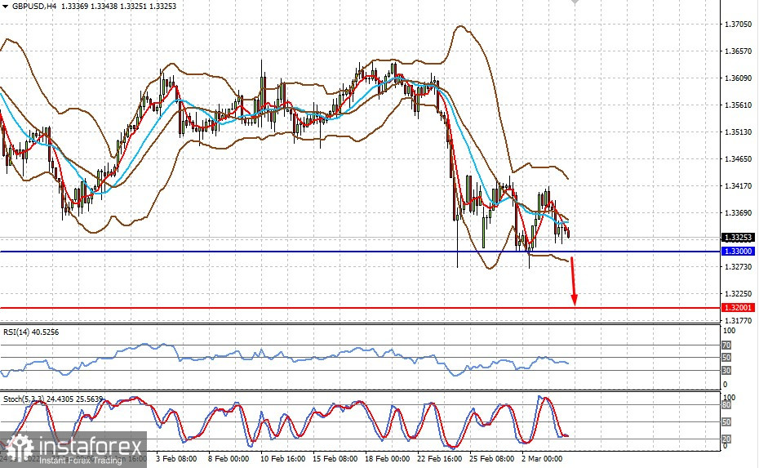The height and width of the screenshot is (468, 759).
Task: Click the 15 Feb 08:00 time label
Action: click(x=335, y=458)
